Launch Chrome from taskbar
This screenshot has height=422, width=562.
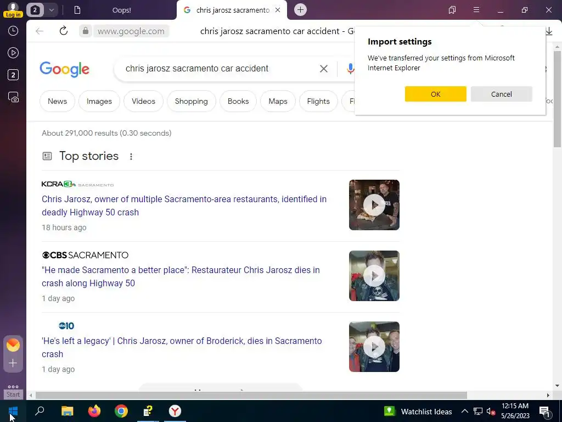(x=121, y=411)
